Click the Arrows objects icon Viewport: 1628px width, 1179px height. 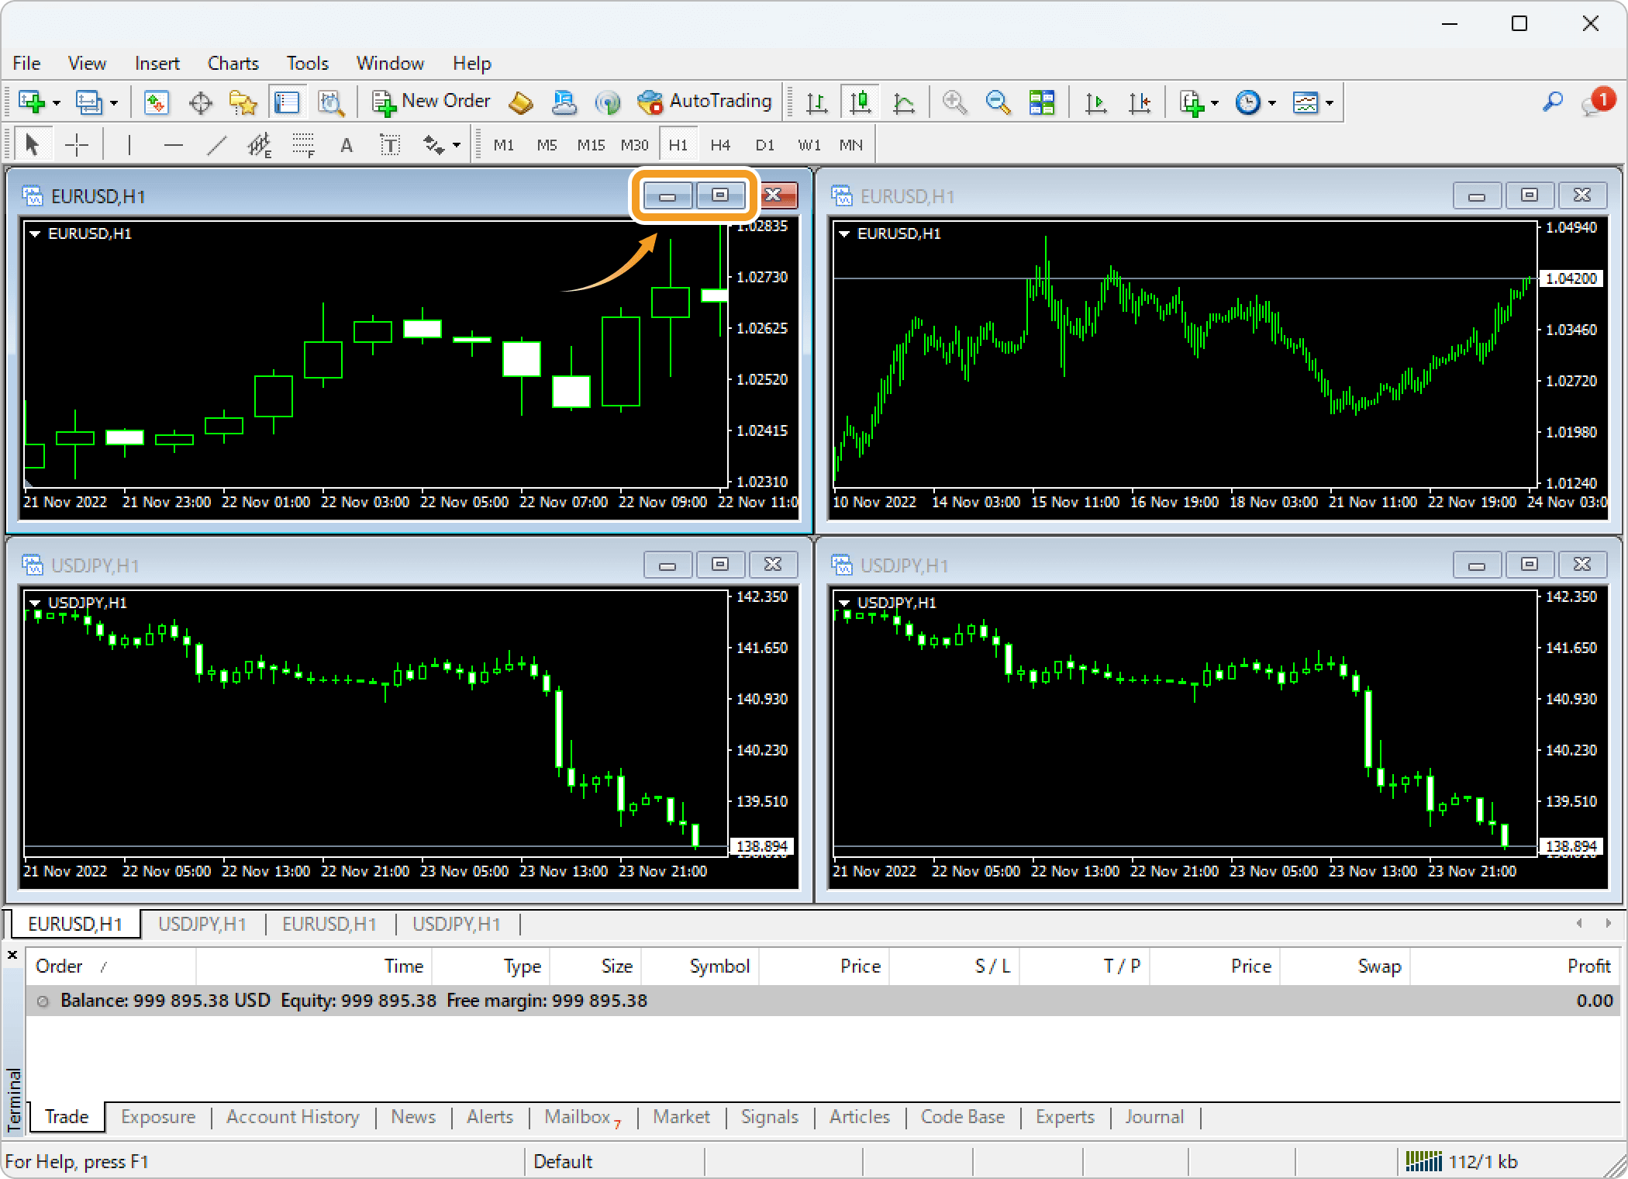[x=433, y=145]
